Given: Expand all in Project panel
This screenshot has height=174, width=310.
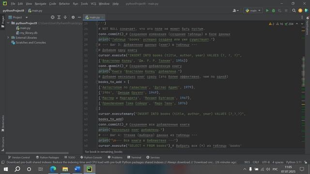Looking at the screenshot, I should point(59,17).
